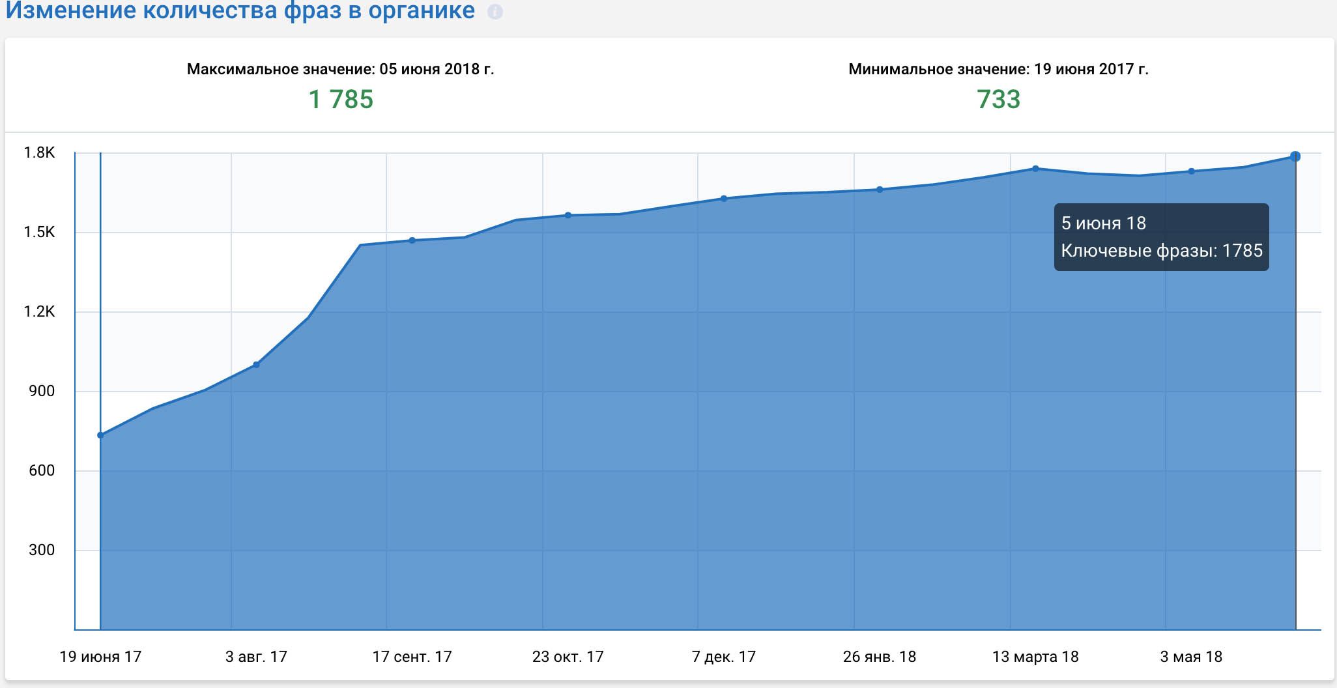The height and width of the screenshot is (688, 1337).
Task: Click the data point above 7 дек. 17
Action: coord(724,199)
